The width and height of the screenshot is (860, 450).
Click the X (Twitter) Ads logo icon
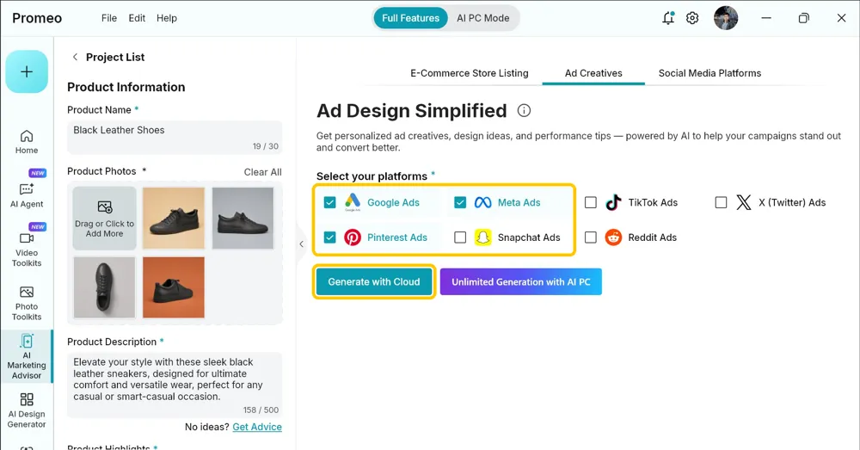[x=744, y=202]
